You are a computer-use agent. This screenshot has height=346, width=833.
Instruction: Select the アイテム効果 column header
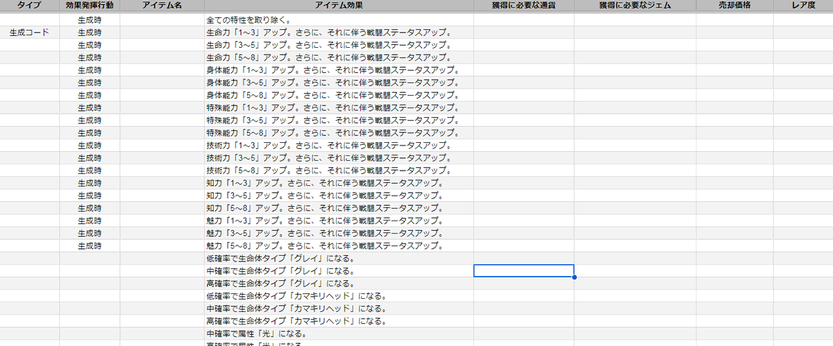pyautogui.click(x=339, y=6)
